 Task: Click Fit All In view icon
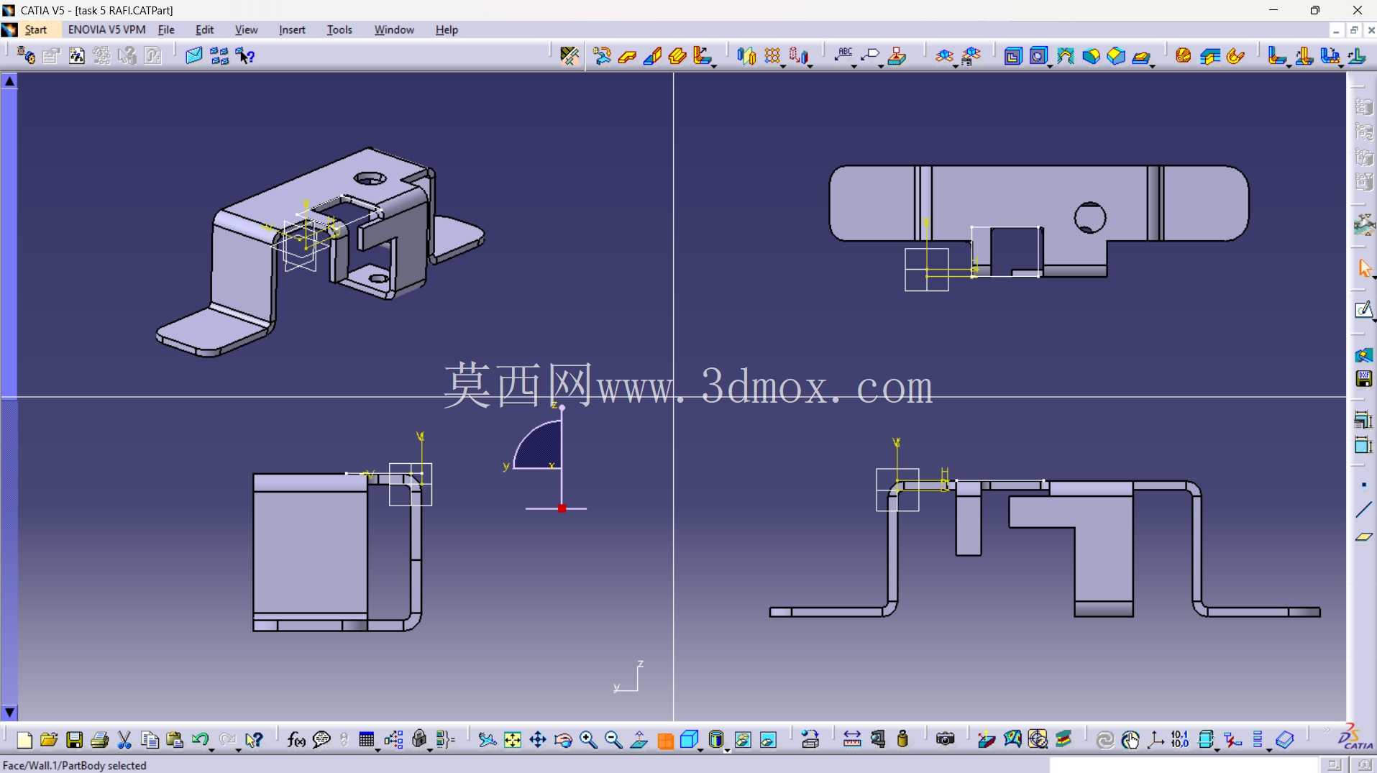(x=513, y=740)
